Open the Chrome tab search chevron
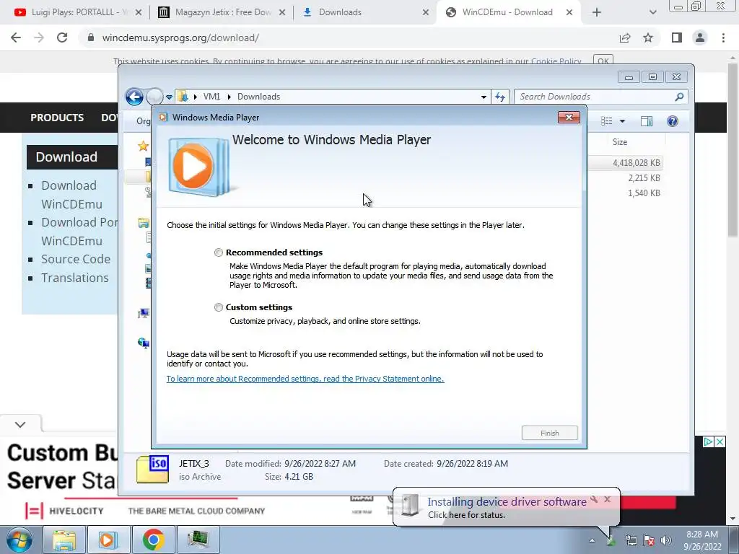Viewport: 739px width, 554px height. [652, 13]
